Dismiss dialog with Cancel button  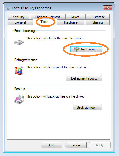click(x=76, y=145)
